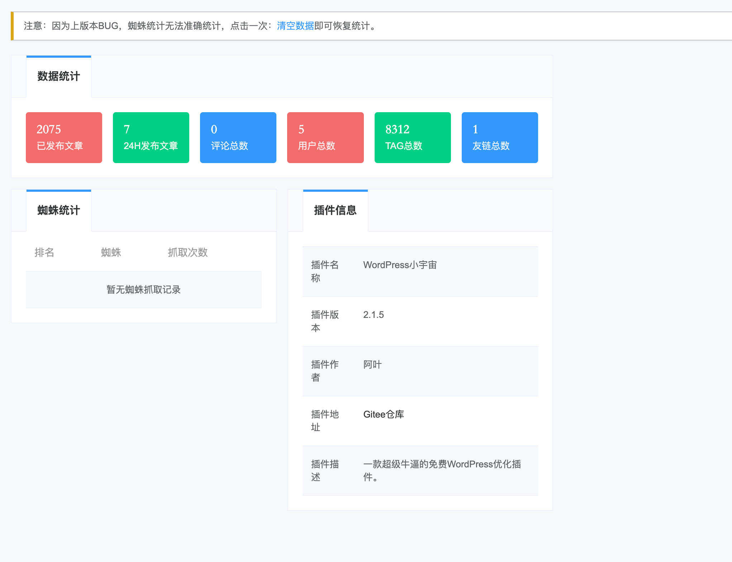Select the 24H发布文章 stat card showing 7
Viewport: 732px width, 562px height.
tap(151, 137)
